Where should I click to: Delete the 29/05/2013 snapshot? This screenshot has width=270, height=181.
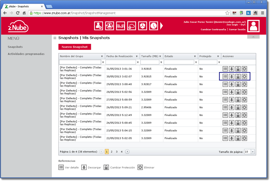244,84
